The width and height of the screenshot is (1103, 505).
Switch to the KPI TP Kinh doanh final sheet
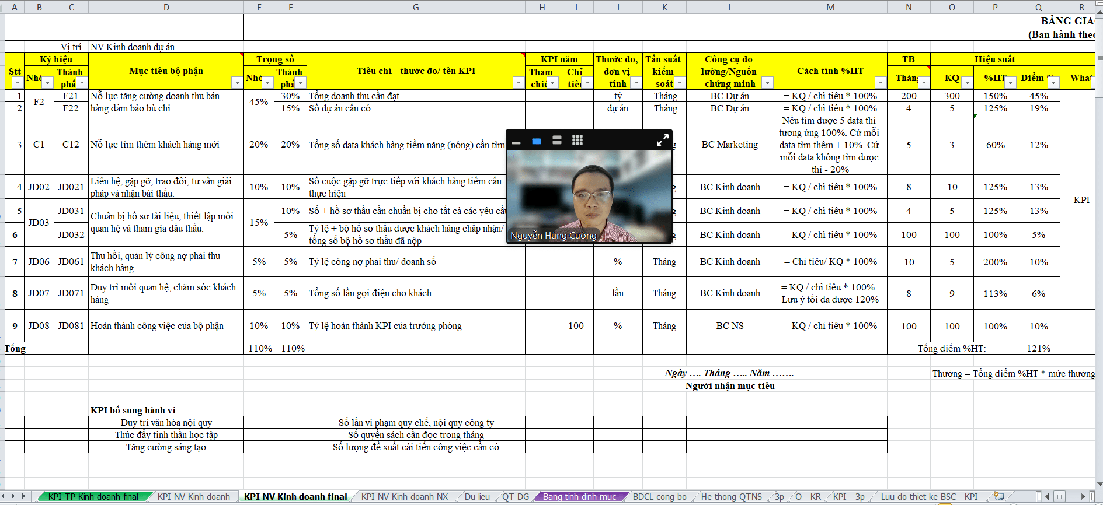[x=93, y=497]
